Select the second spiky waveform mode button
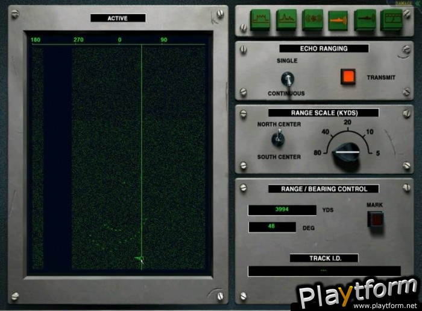422x311 pixels. 286,21
